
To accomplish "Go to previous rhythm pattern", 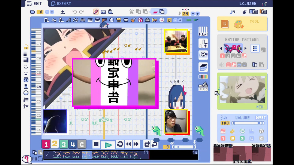I will [x=221, y=49].
